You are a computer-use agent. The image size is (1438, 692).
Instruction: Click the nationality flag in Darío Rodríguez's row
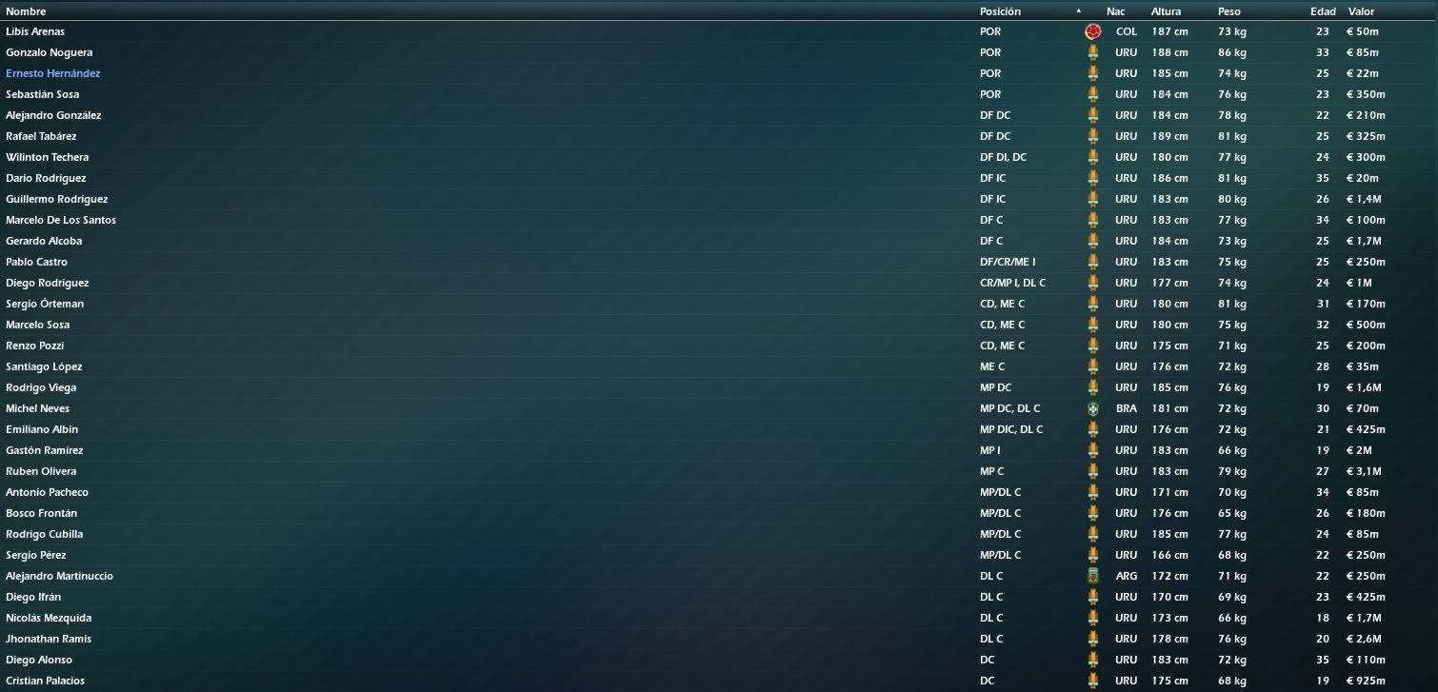(1092, 178)
